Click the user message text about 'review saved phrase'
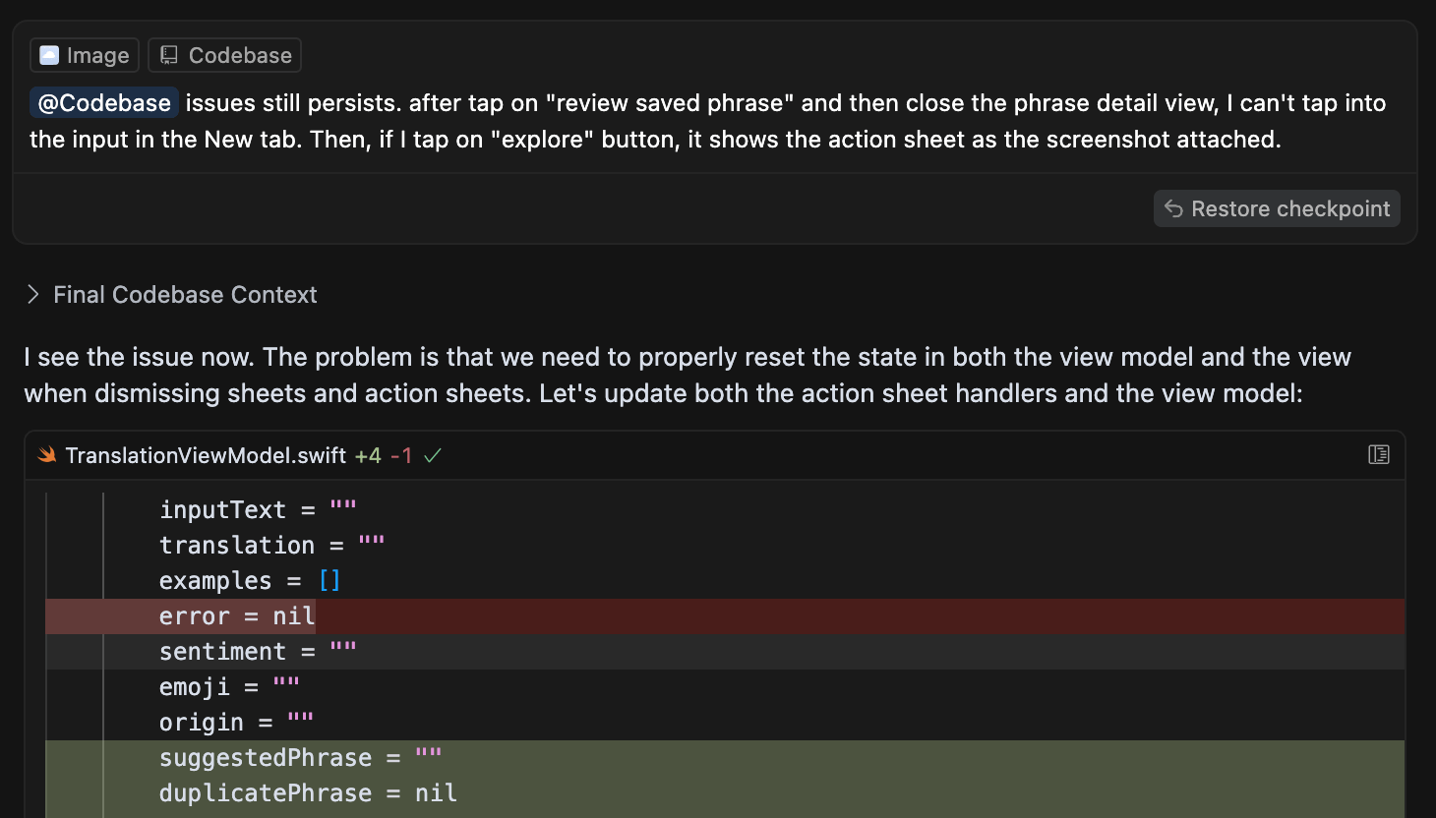Viewport: 1436px width, 818px height. pyautogui.click(x=708, y=121)
